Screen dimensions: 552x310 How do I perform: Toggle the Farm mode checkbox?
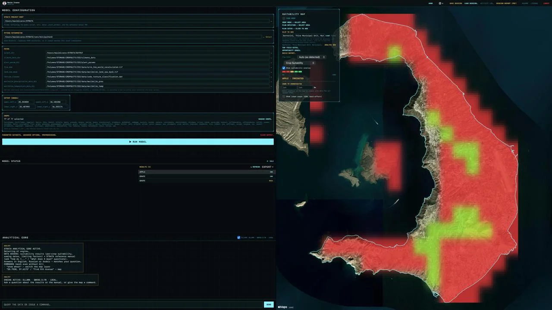tap(284, 18)
